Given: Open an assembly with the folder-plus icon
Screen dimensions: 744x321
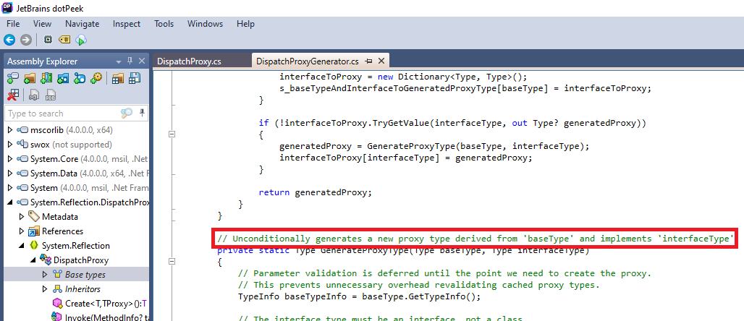Looking at the screenshot, I should (30, 79).
